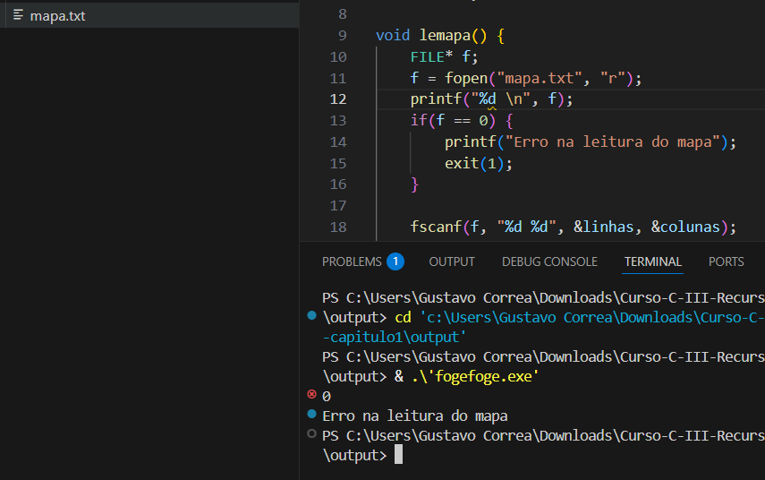Click the 'if(f == 0)' condition
The width and height of the screenshot is (765, 480).
[453, 121]
